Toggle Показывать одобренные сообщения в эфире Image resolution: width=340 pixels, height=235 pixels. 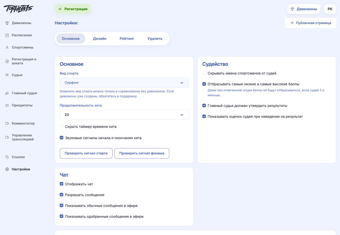click(x=61, y=216)
